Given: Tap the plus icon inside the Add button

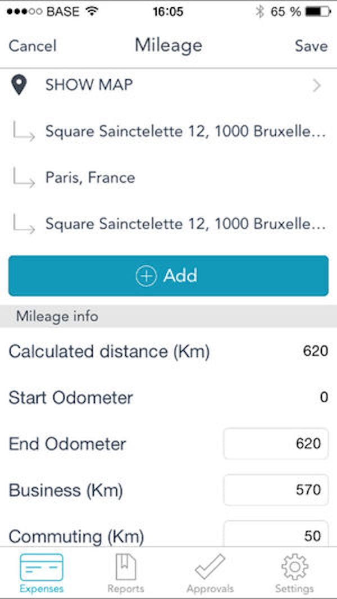Looking at the screenshot, I should click(145, 276).
